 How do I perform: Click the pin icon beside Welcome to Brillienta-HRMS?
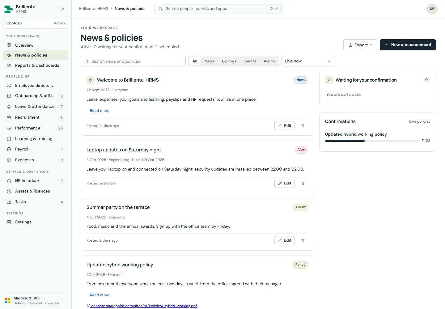tap(91, 80)
